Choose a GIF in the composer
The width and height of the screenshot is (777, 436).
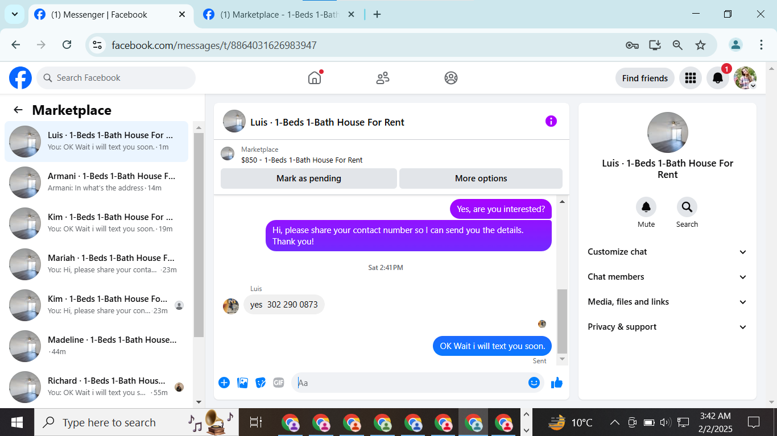(279, 383)
